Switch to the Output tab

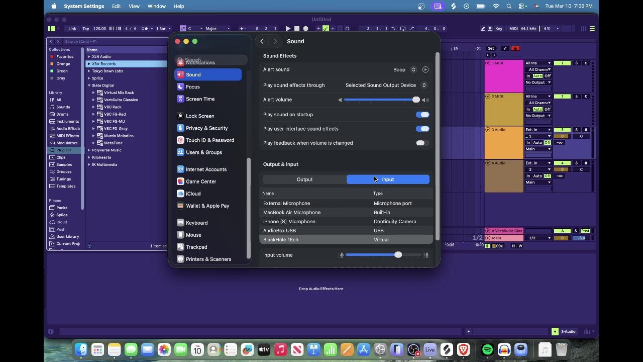[304, 179]
